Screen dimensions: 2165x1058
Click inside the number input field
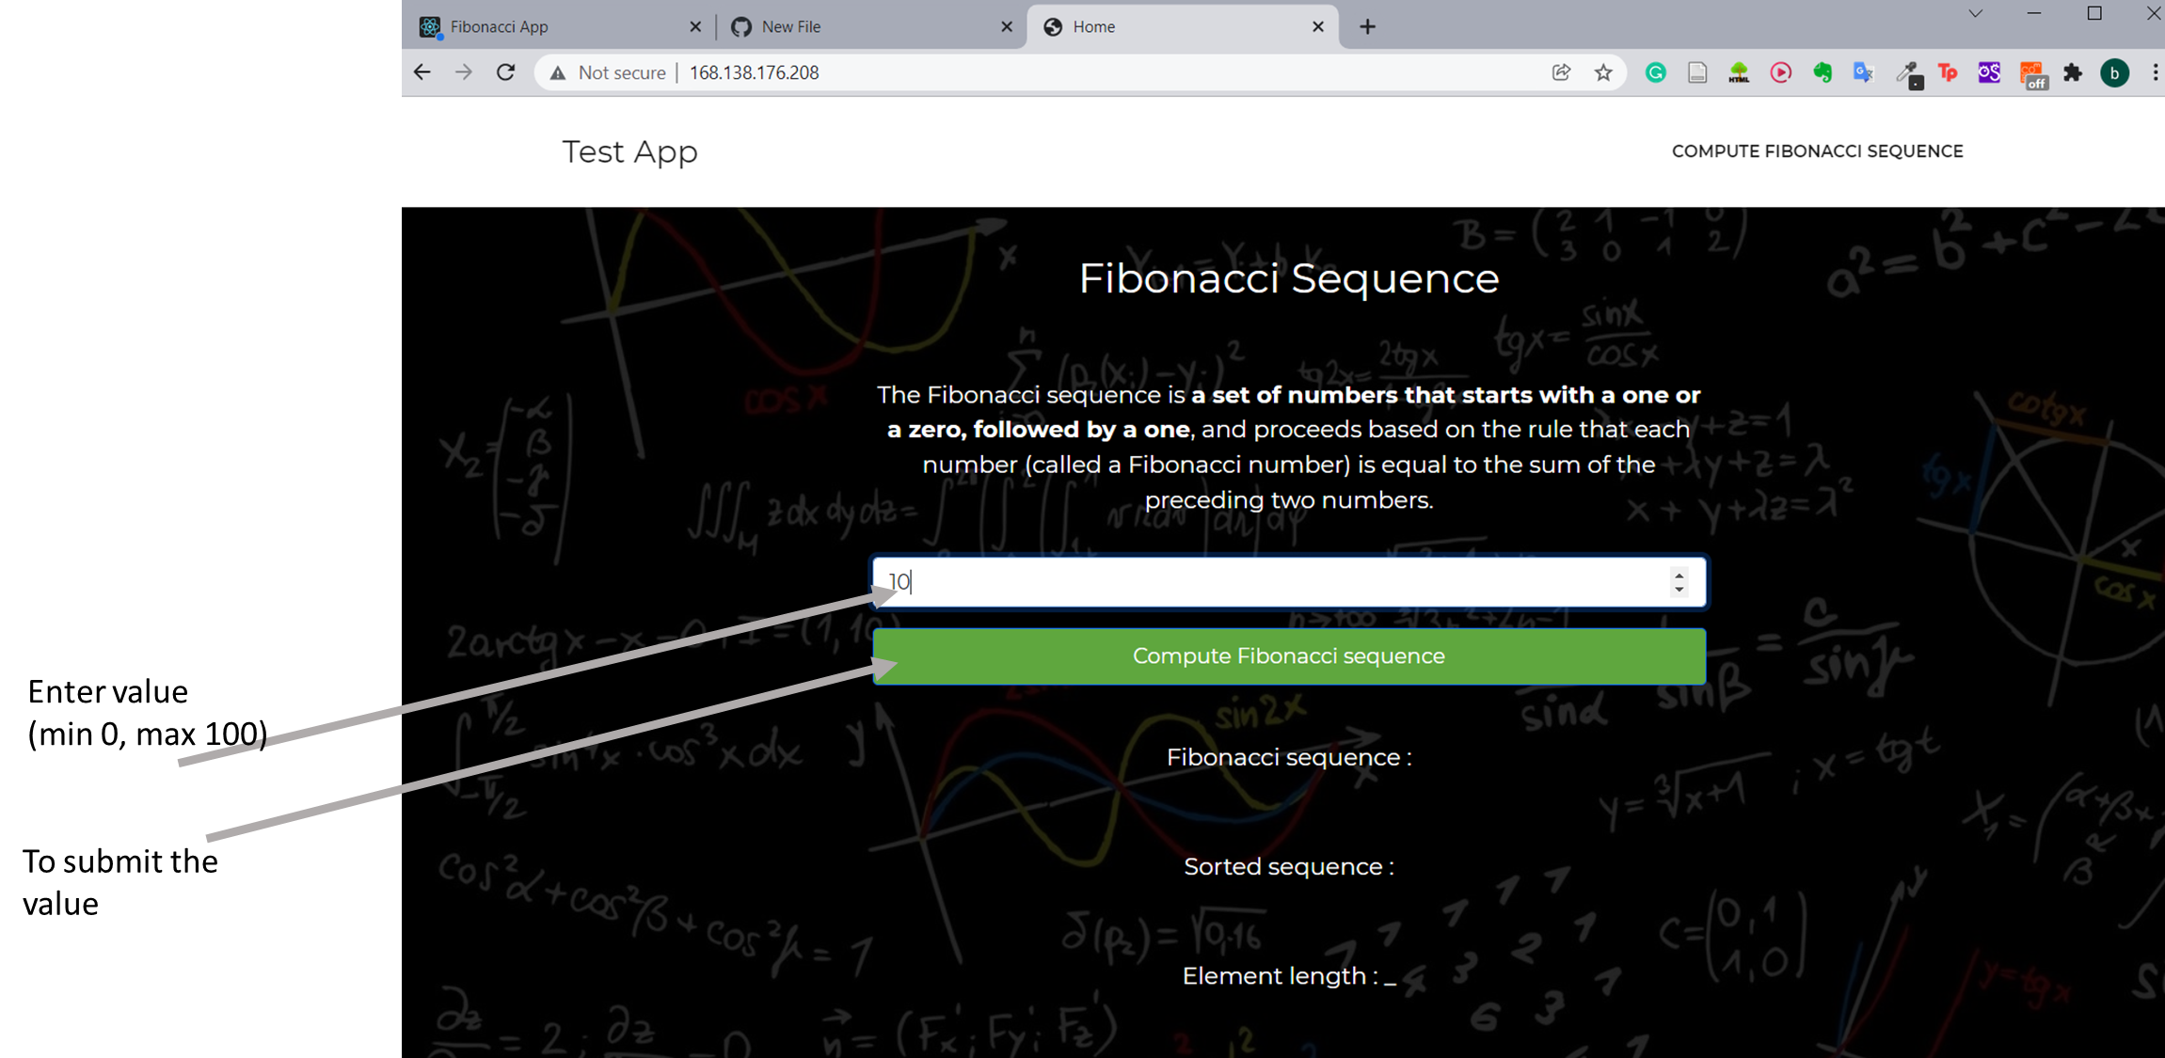pos(1223,581)
